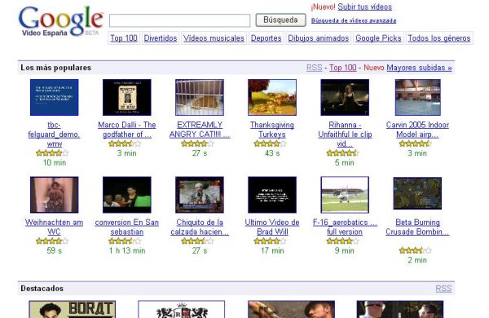Screen dimensions: 489x318
Task: Click star rating under Carvin 2005 video
Action: [416, 144]
